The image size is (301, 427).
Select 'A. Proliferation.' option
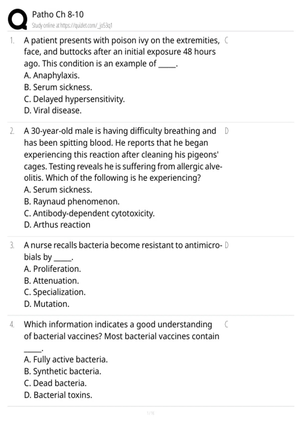(53, 269)
